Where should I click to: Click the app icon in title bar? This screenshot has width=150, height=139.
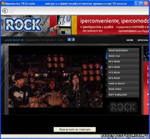3,3
